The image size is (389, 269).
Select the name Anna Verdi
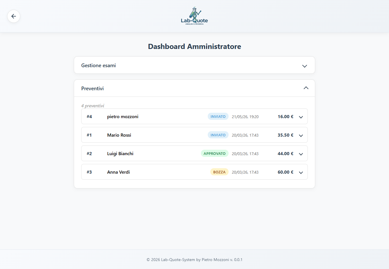point(119,172)
